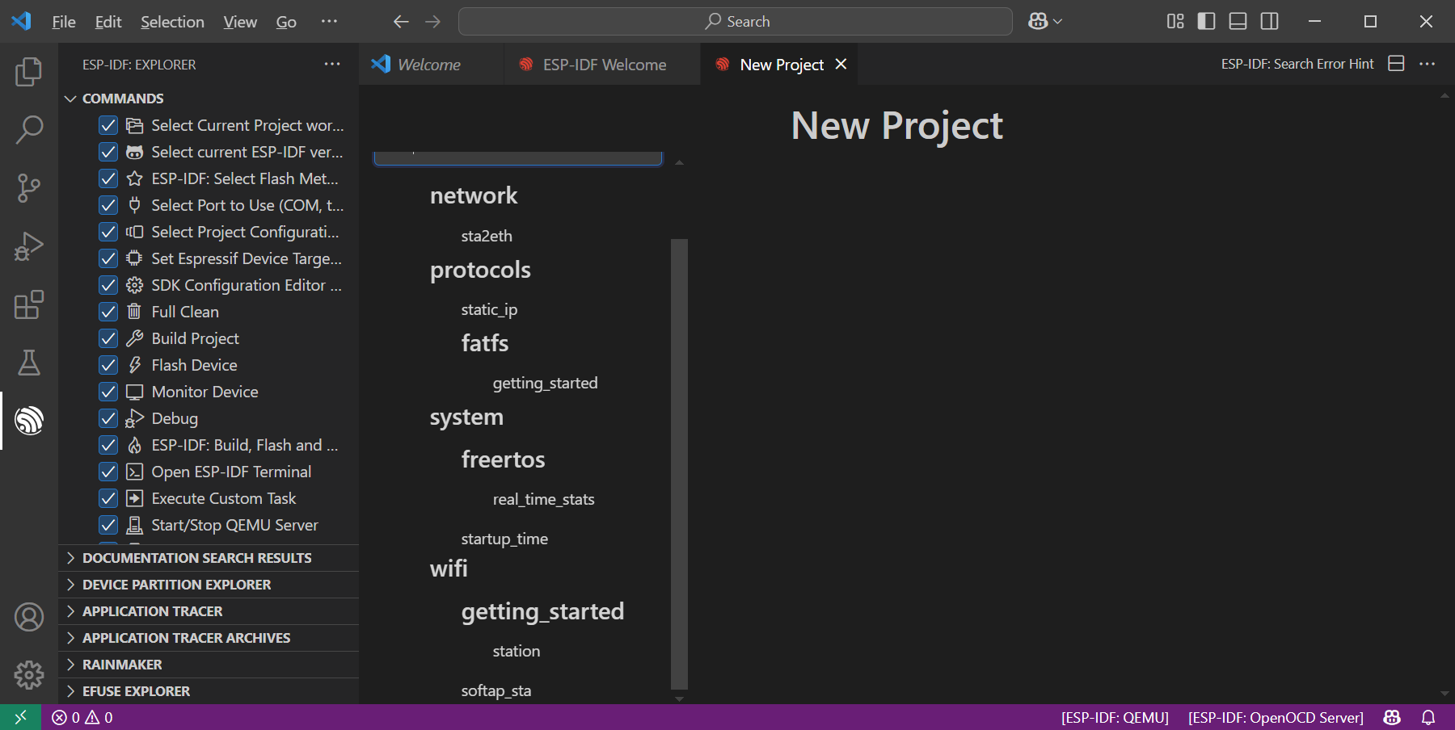Switch to the Welcome tab
Viewport: 1455px width, 730px height.
coord(431,65)
